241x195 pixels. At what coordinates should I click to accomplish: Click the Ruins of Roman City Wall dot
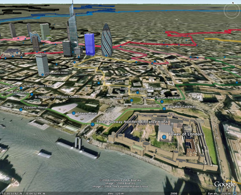coord(162,102)
